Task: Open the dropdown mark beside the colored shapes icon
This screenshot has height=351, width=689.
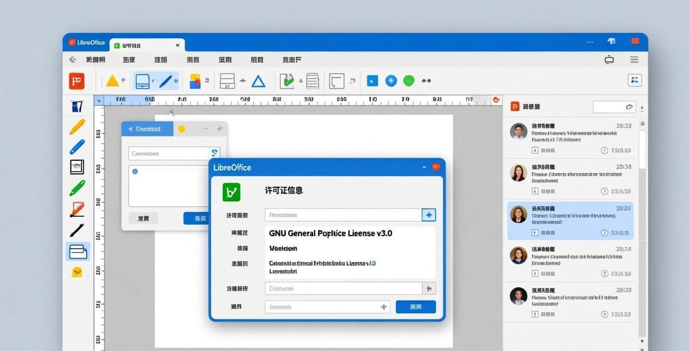Action: point(207,81)
